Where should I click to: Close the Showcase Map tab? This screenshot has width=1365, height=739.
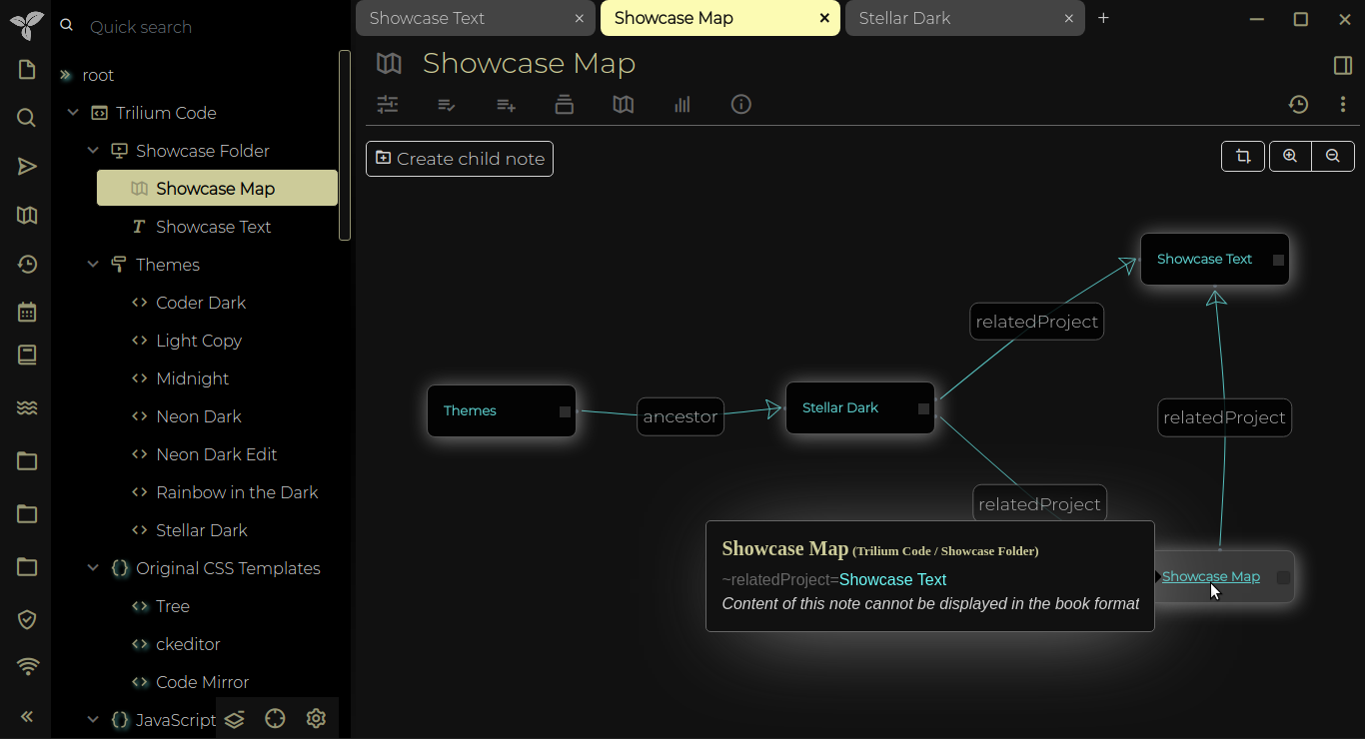(x=824, y=18)
